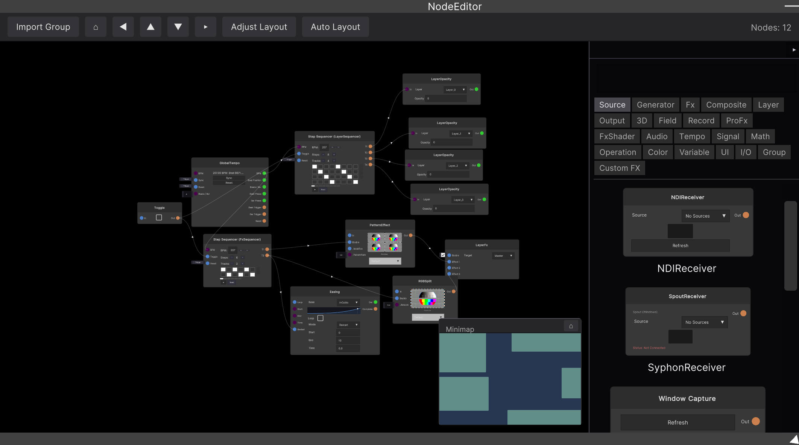The width and height of the screenshot is (799, 445).
Task: Click the GlobalTempo BPM output port
Action: click(264, 173)
